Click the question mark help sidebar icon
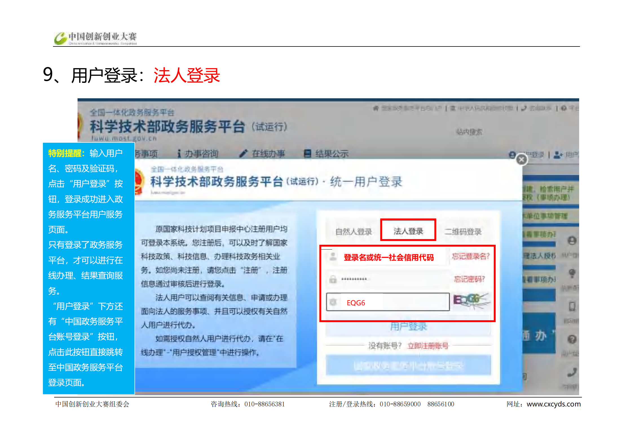This screenshot has width=633, height=447. pyautogui.click(x=572, y=339)
